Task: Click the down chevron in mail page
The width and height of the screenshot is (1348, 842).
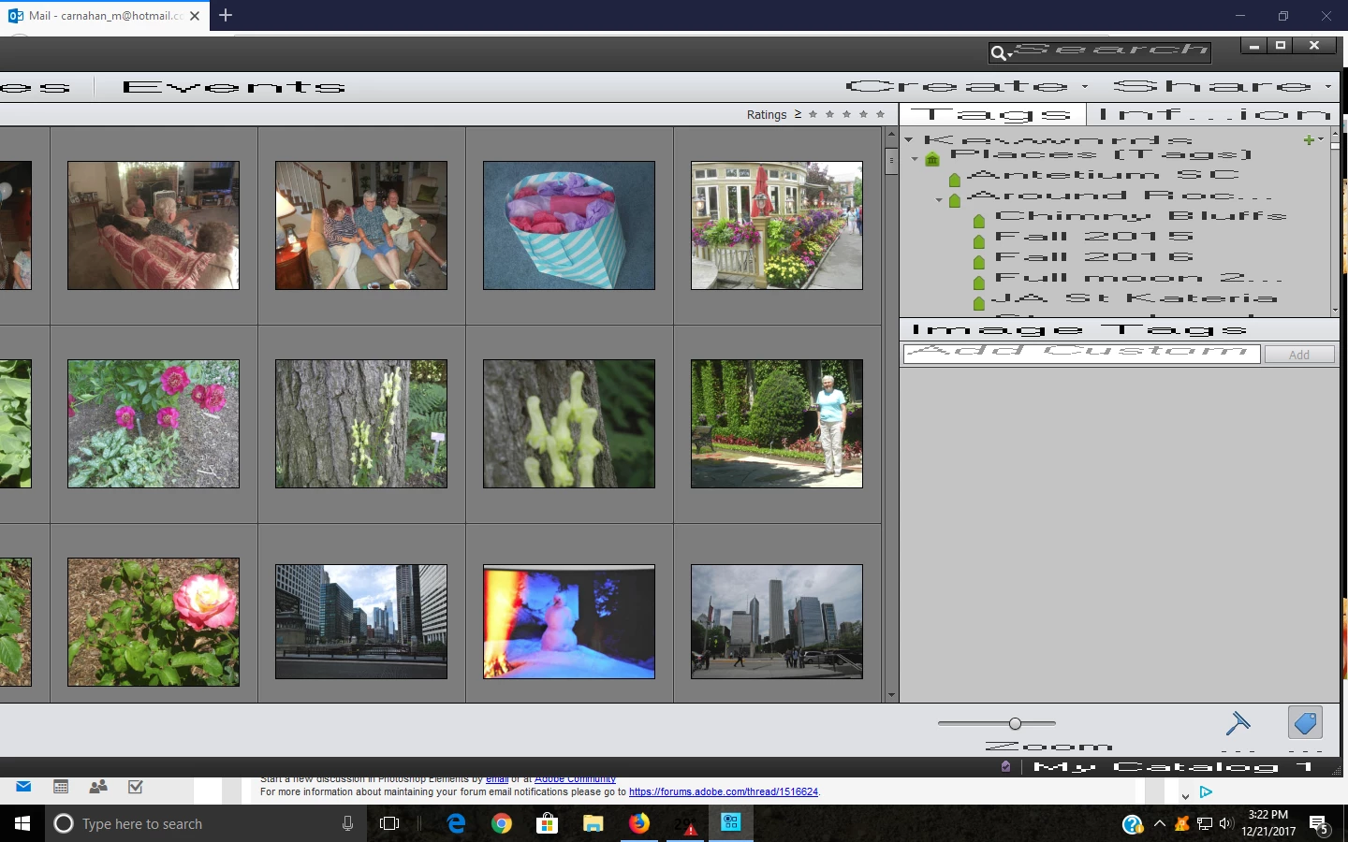Action: (x=1185, y=795)
